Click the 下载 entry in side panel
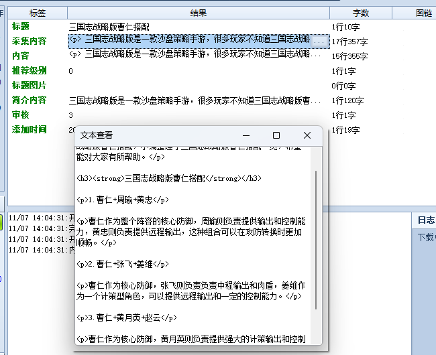The height and width of the screenshot is (355, 436). pos(426,237)
